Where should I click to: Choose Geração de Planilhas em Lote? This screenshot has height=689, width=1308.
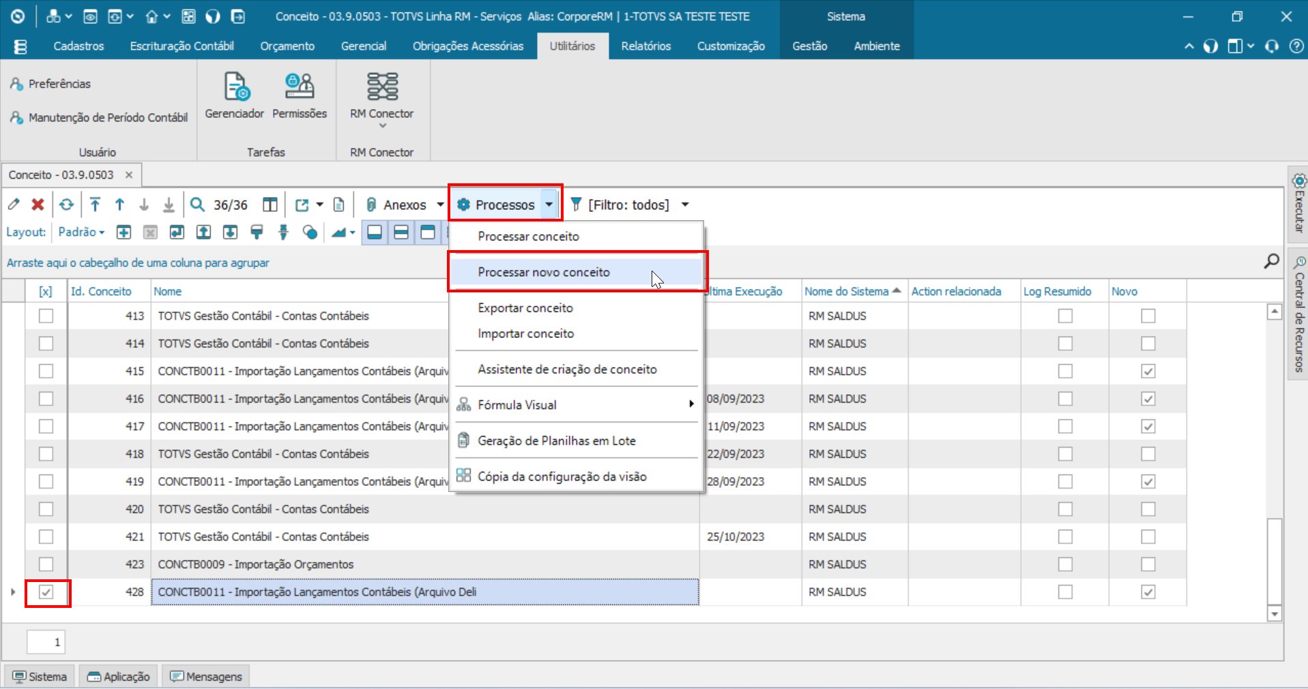pos(577,441)
